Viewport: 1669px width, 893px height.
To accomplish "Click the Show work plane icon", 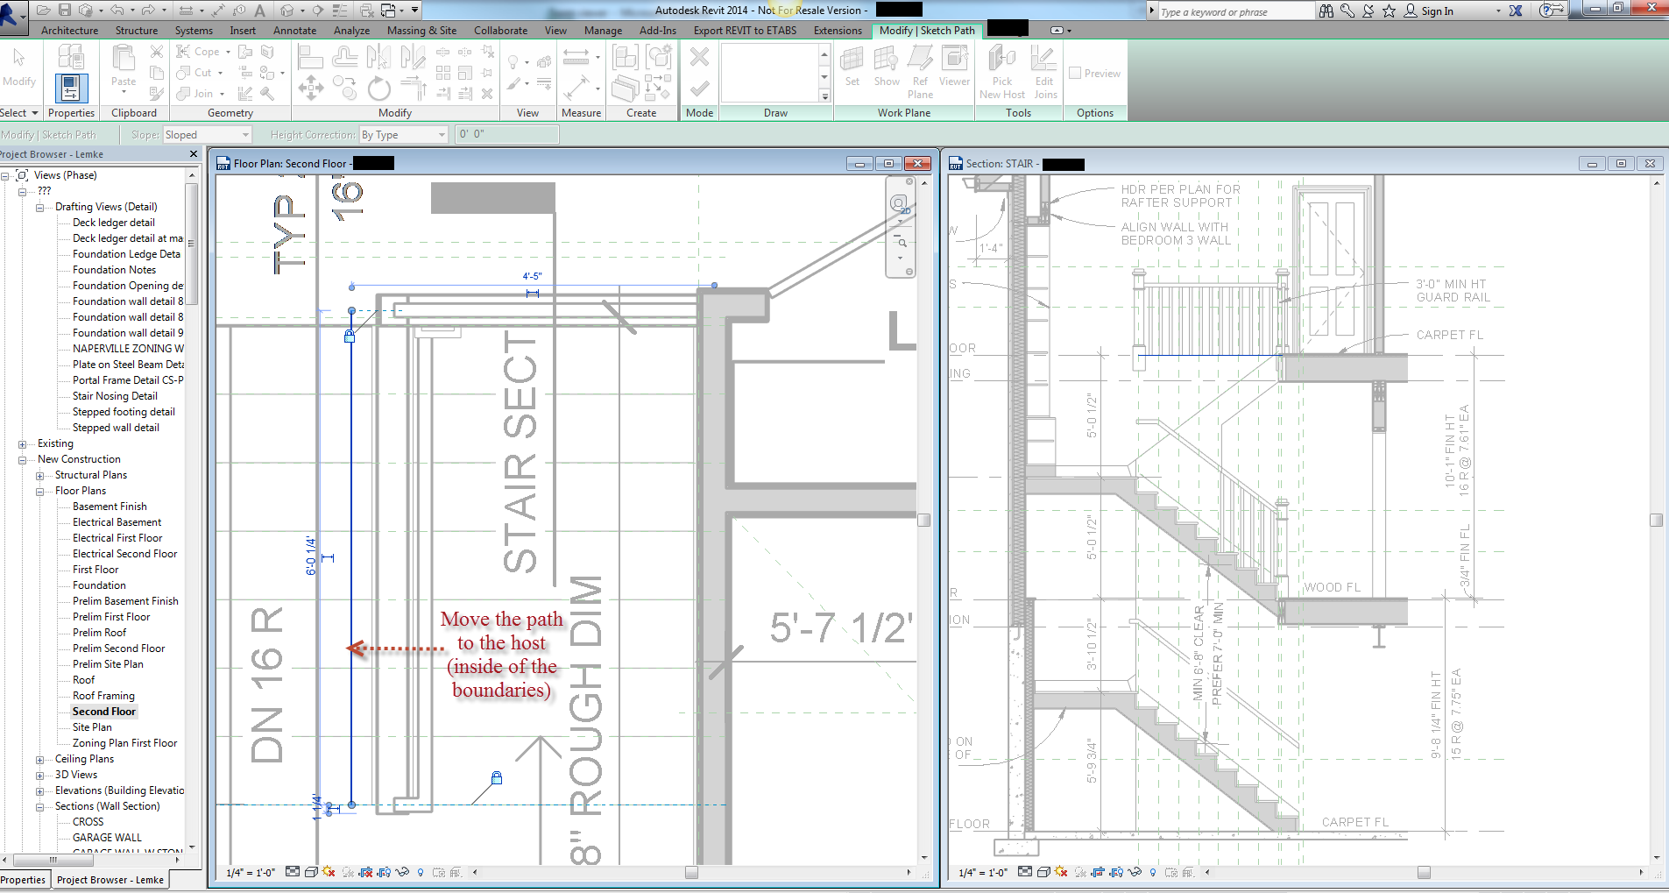I will (x=887, y=67).
